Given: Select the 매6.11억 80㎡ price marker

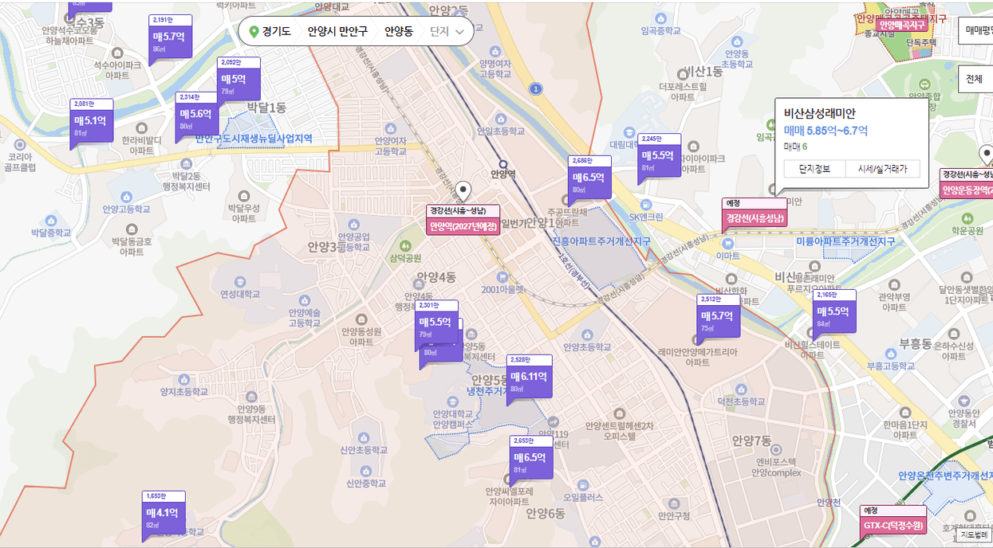Looking at the screenshot, I should [x=529, y=378].
